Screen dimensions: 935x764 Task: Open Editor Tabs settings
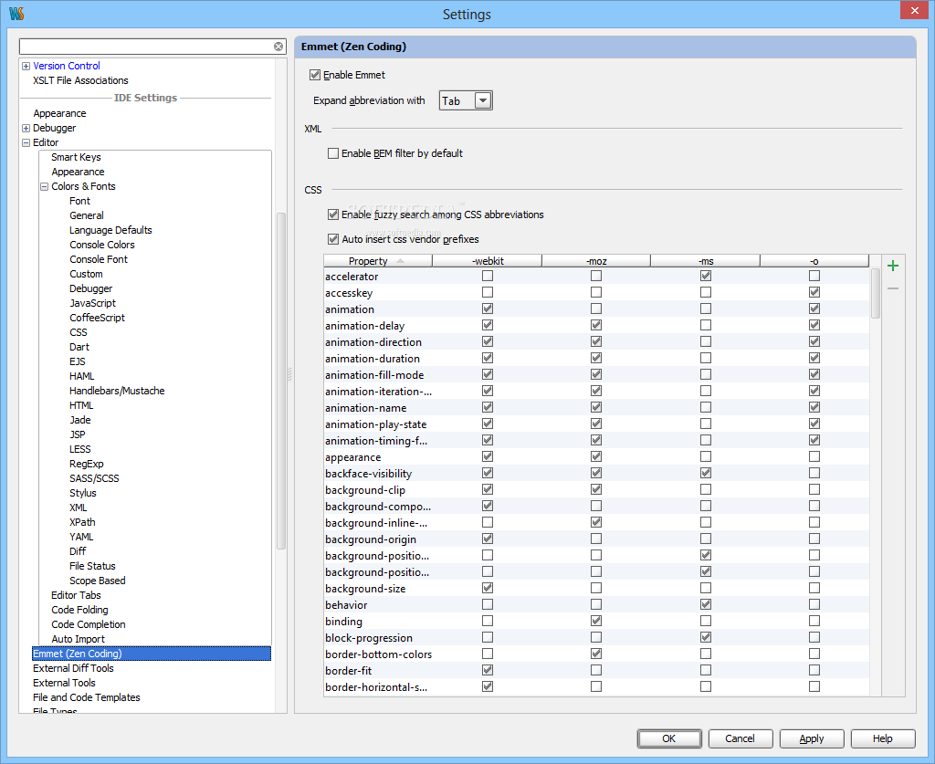click(77, 595)
